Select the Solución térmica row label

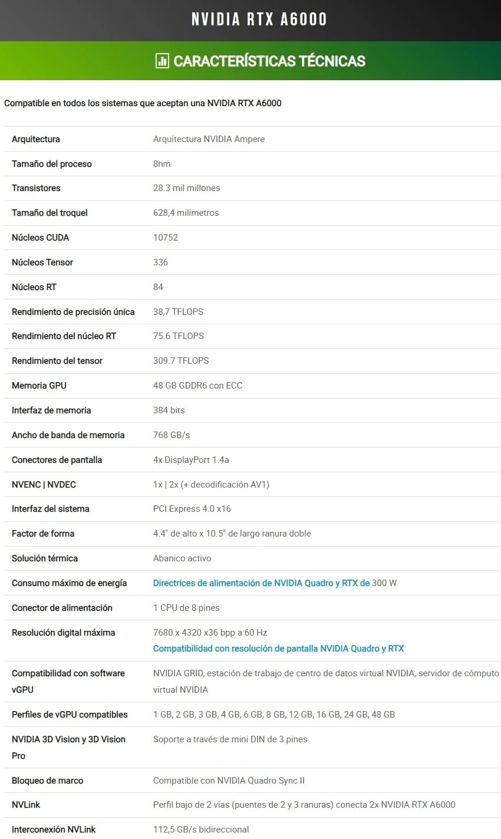tap(45, 558)
